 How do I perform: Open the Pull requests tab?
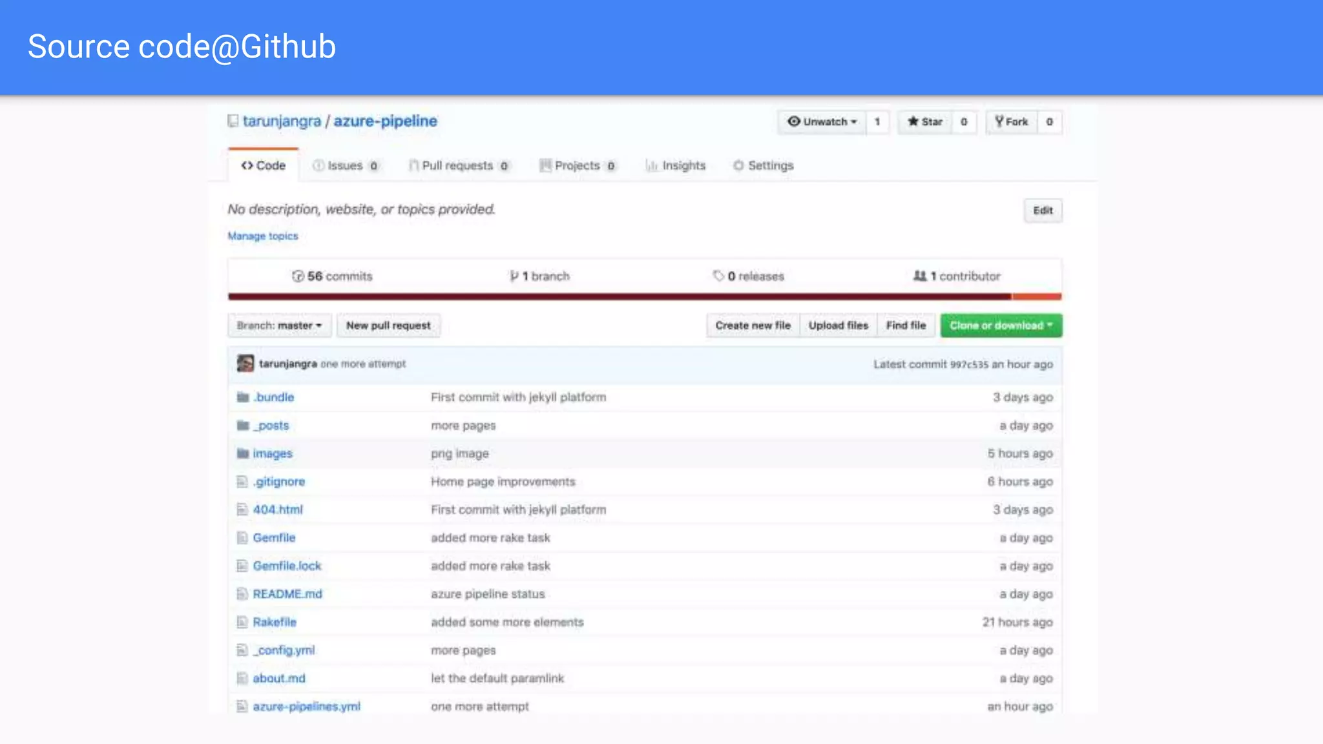pyautogui.click(x=459, y=165)
